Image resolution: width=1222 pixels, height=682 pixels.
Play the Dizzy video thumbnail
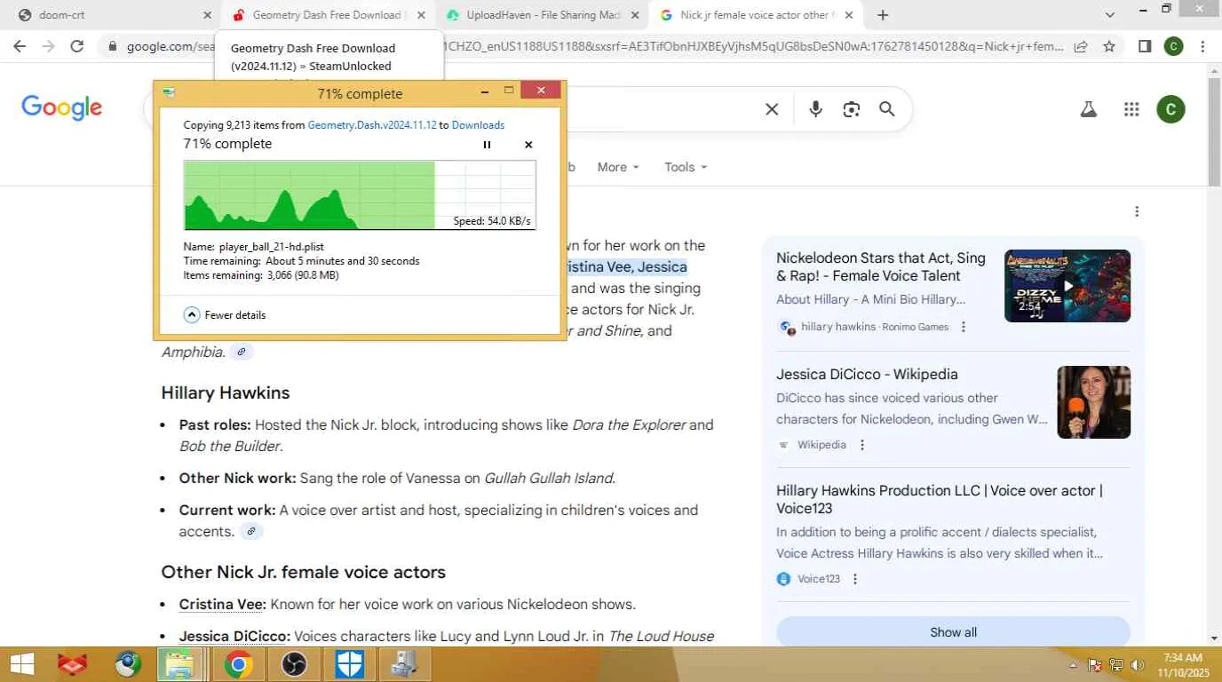click(1067, 286)
